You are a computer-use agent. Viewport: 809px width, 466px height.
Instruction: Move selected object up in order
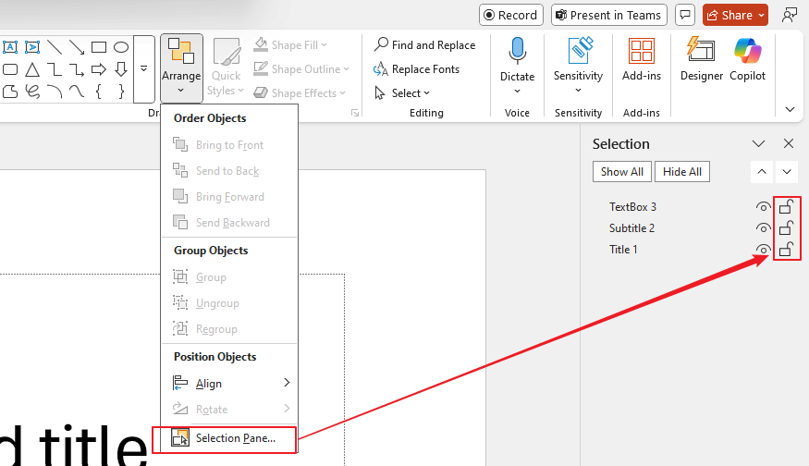coord(762,172)
